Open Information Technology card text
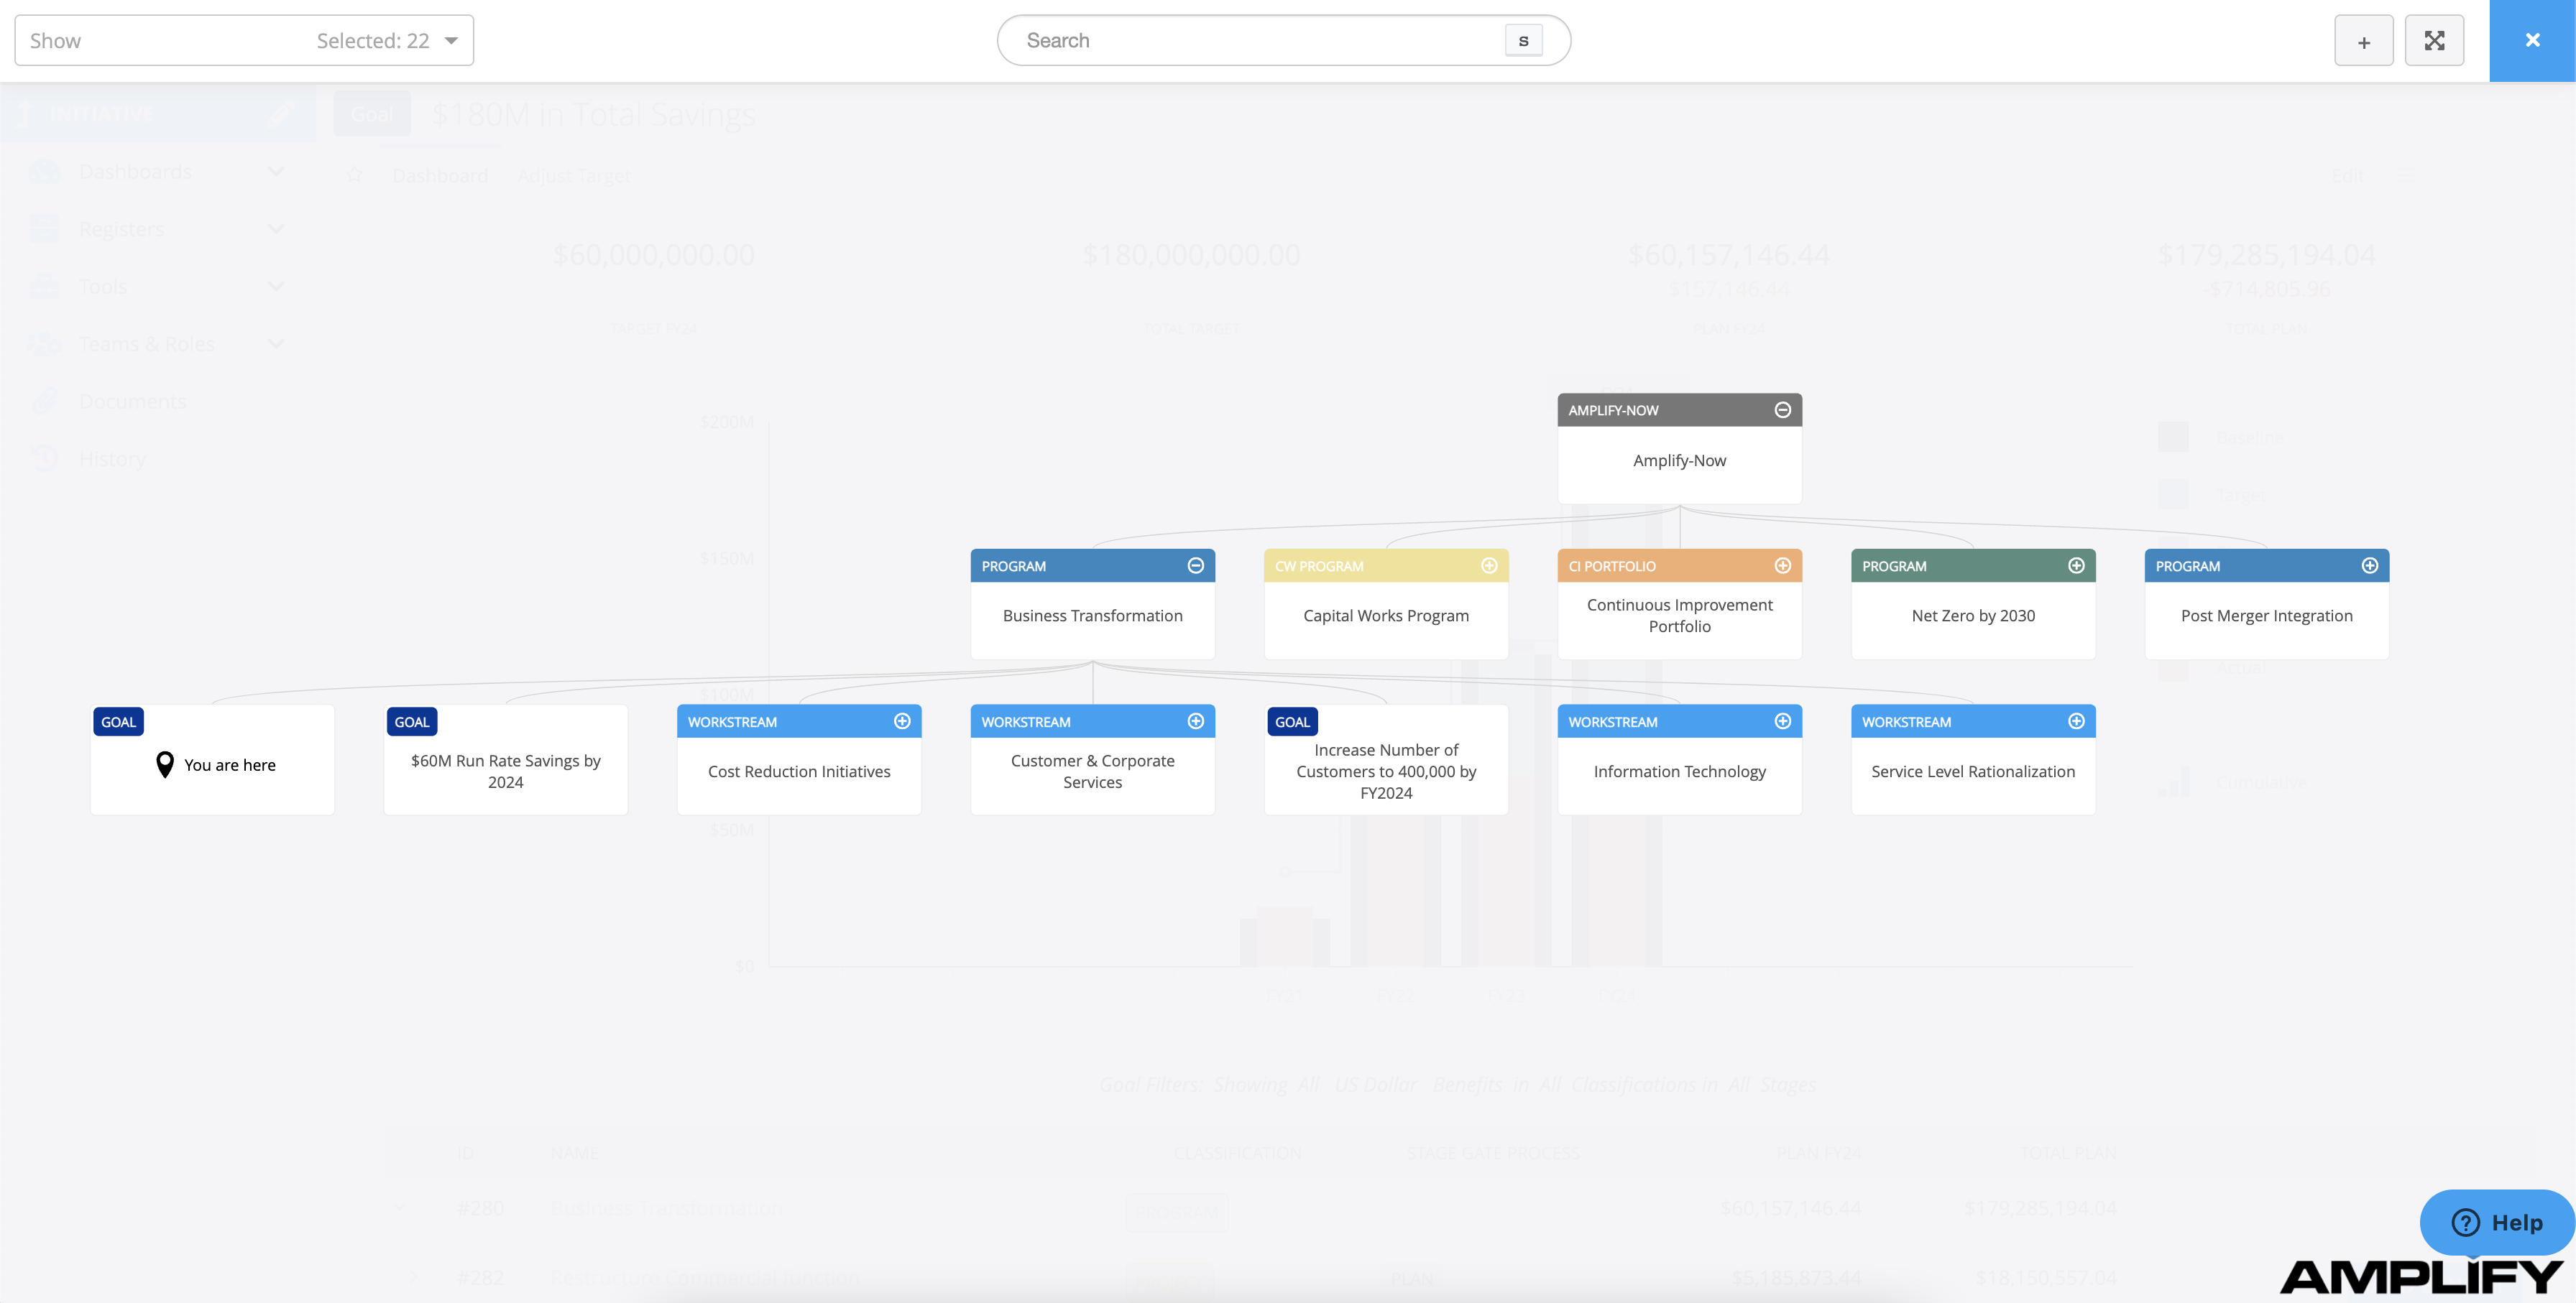Viewport: 2576px width, 1303px height. 1680,771
